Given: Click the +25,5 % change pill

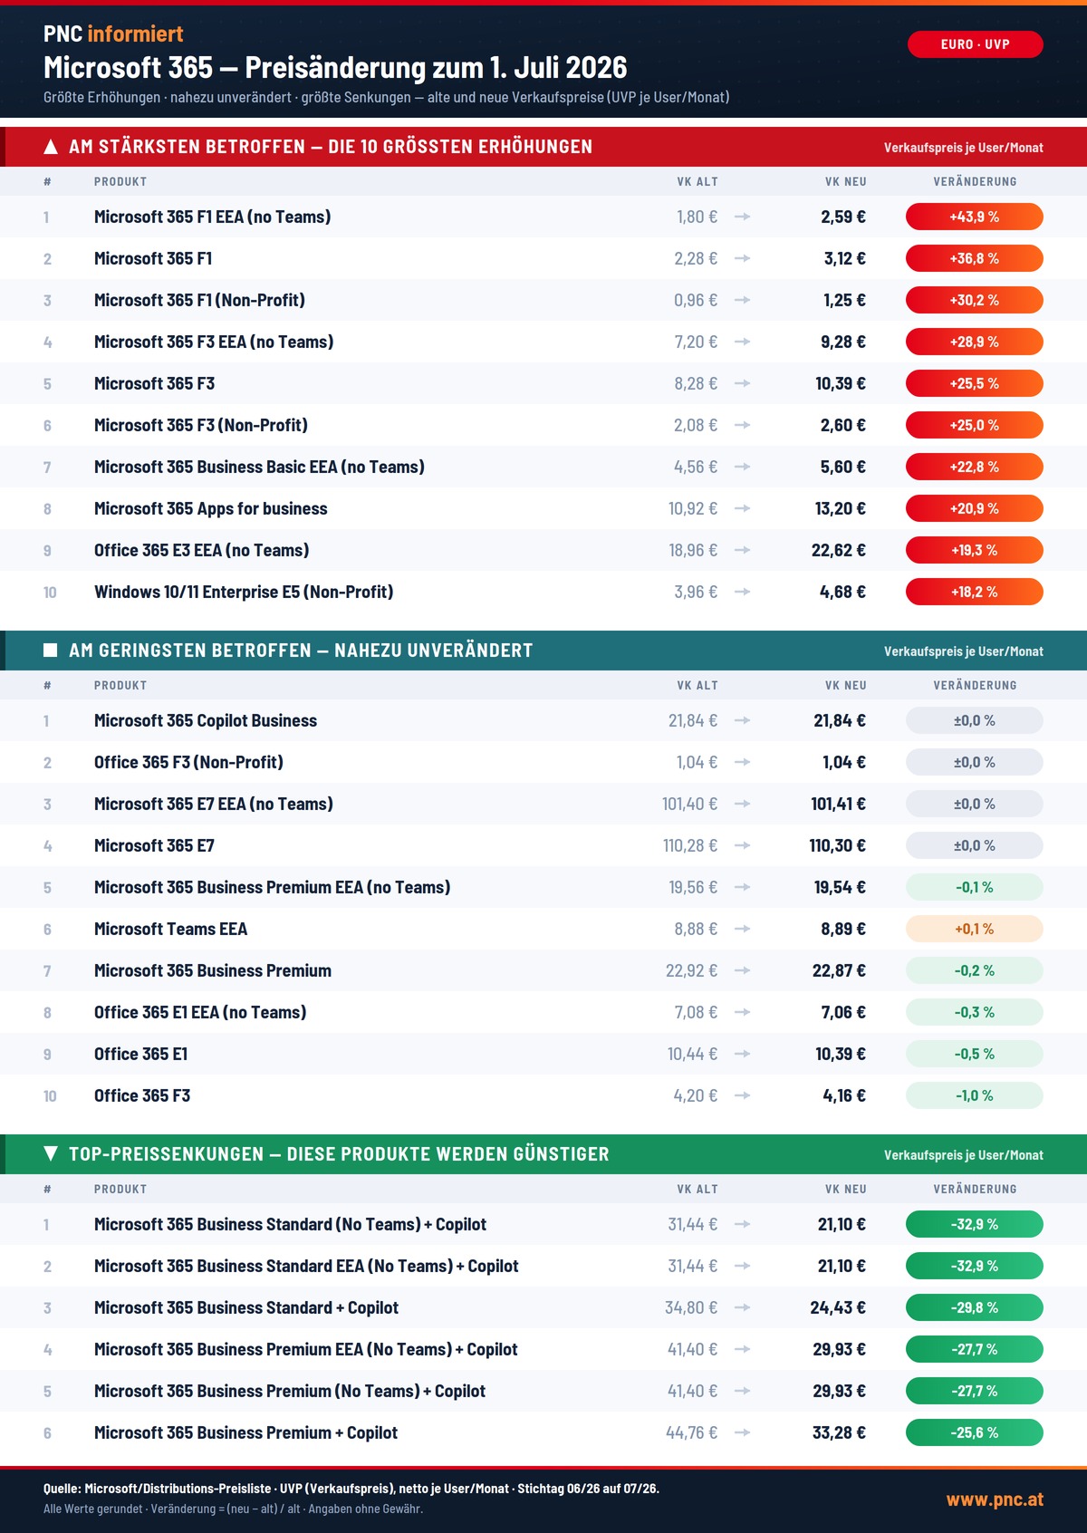Looking at the screenshot, I should pos(975,383).
